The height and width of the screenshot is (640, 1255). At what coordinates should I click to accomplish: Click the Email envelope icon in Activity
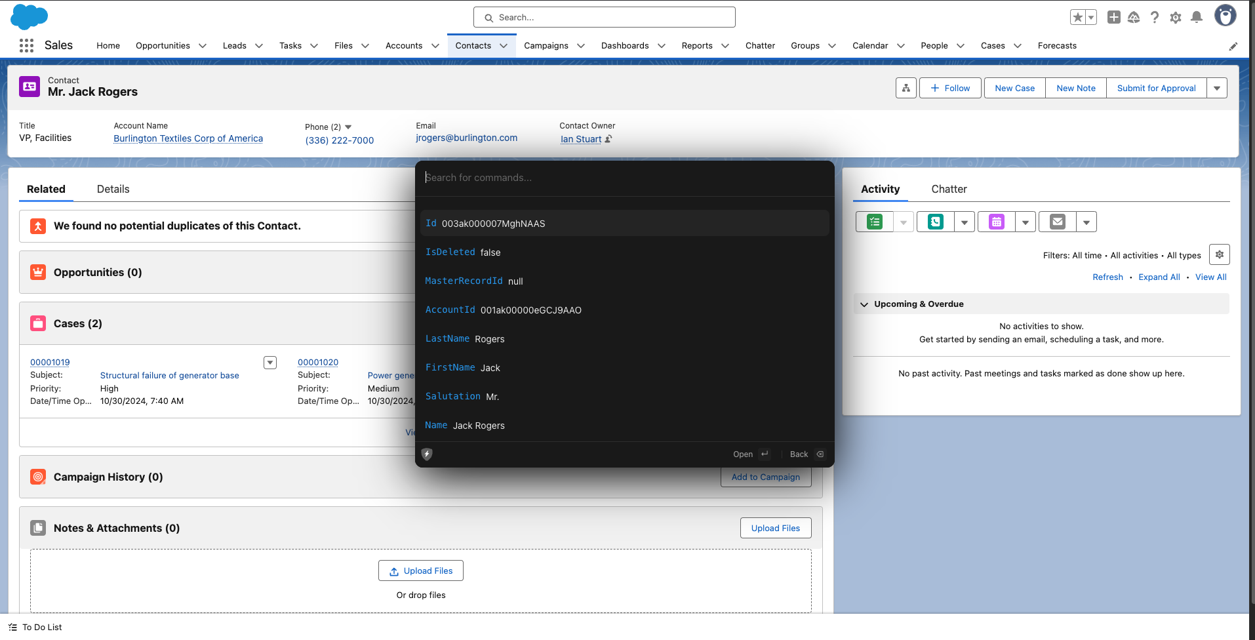coord(1058,222)
